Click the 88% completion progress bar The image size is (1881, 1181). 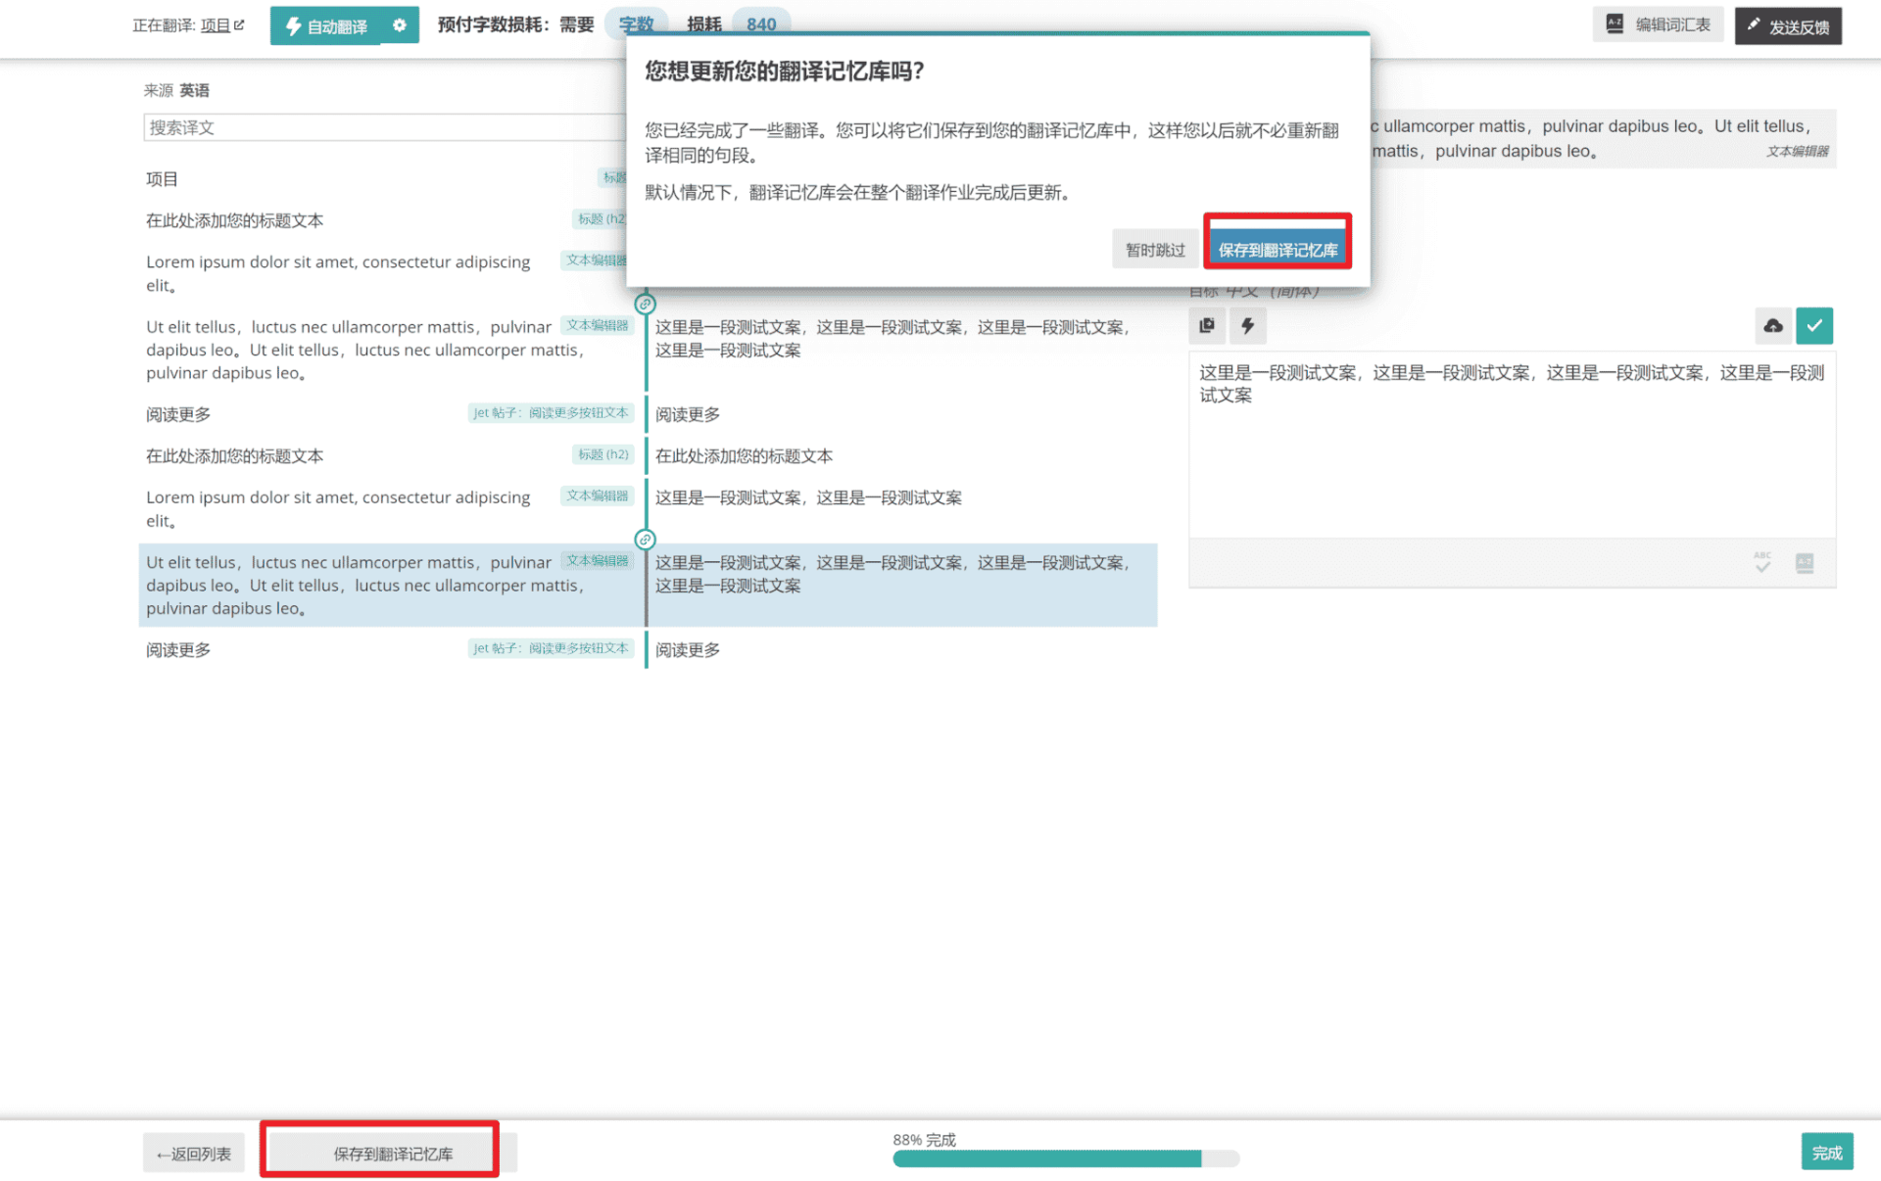point(1045,1158)
